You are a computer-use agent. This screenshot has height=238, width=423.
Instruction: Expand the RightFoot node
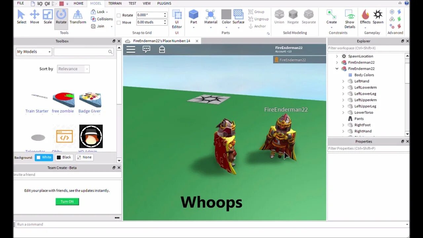343,125
